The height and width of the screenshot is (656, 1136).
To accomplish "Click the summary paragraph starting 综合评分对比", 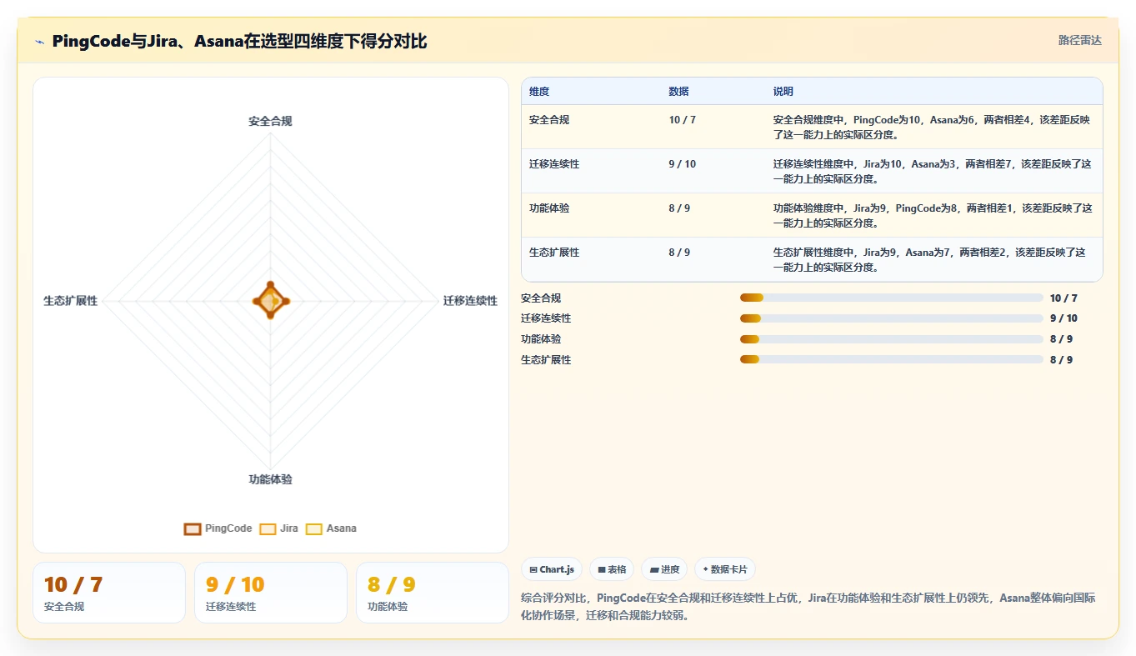I will 808,607.
